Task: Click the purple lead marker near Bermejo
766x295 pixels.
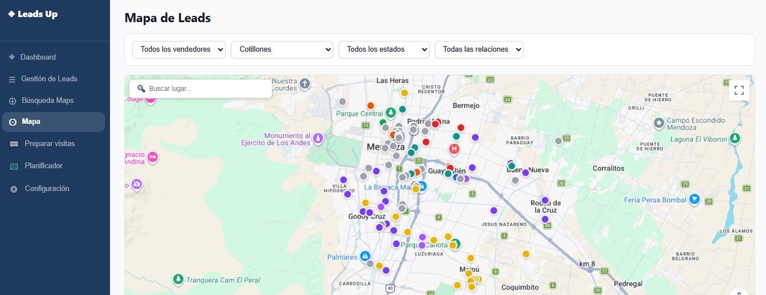Action: point(475,138)
